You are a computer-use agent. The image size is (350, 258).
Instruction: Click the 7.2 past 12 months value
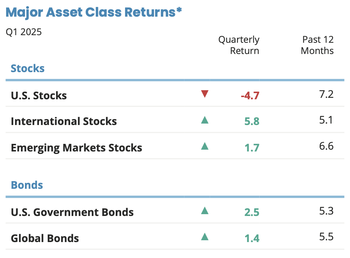(326, 95)
